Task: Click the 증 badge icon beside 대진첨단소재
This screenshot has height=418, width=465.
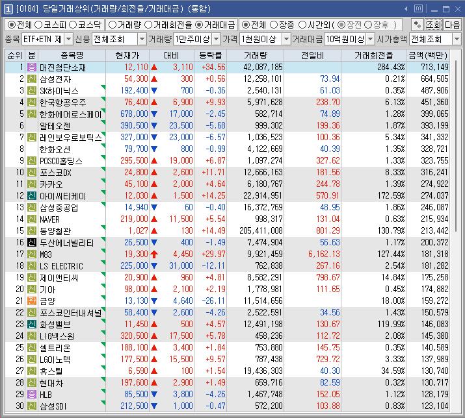Action: coord(32,68)
